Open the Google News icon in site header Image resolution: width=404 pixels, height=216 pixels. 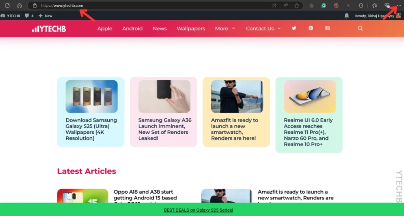tap(327, 28)
